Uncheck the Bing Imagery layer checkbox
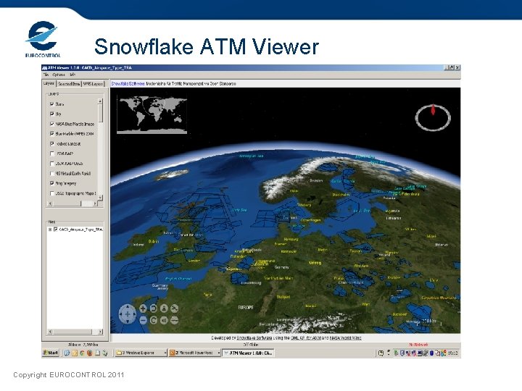The width and height of the screenshot is (522, 391). pyautogui.click(x=52, y=183)
